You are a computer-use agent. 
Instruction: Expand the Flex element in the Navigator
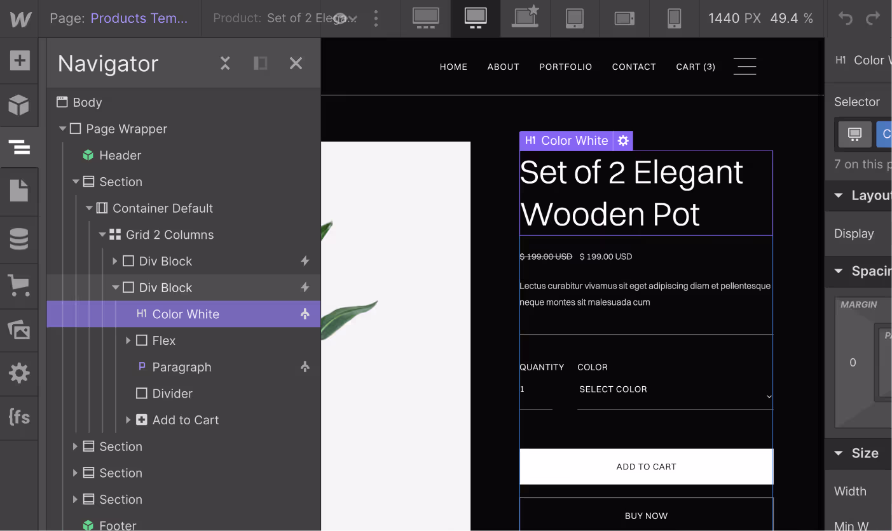(x=129, y=340)
